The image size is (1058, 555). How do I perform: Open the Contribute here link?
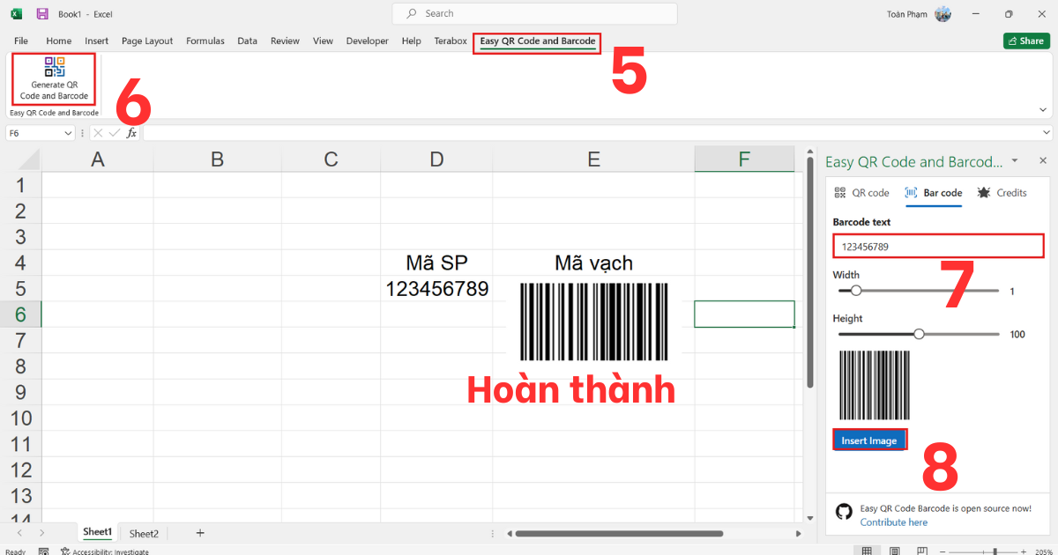click(894, 522)
